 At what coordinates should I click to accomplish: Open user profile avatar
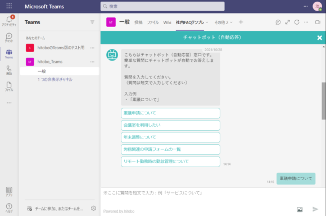tap(317, 6)
